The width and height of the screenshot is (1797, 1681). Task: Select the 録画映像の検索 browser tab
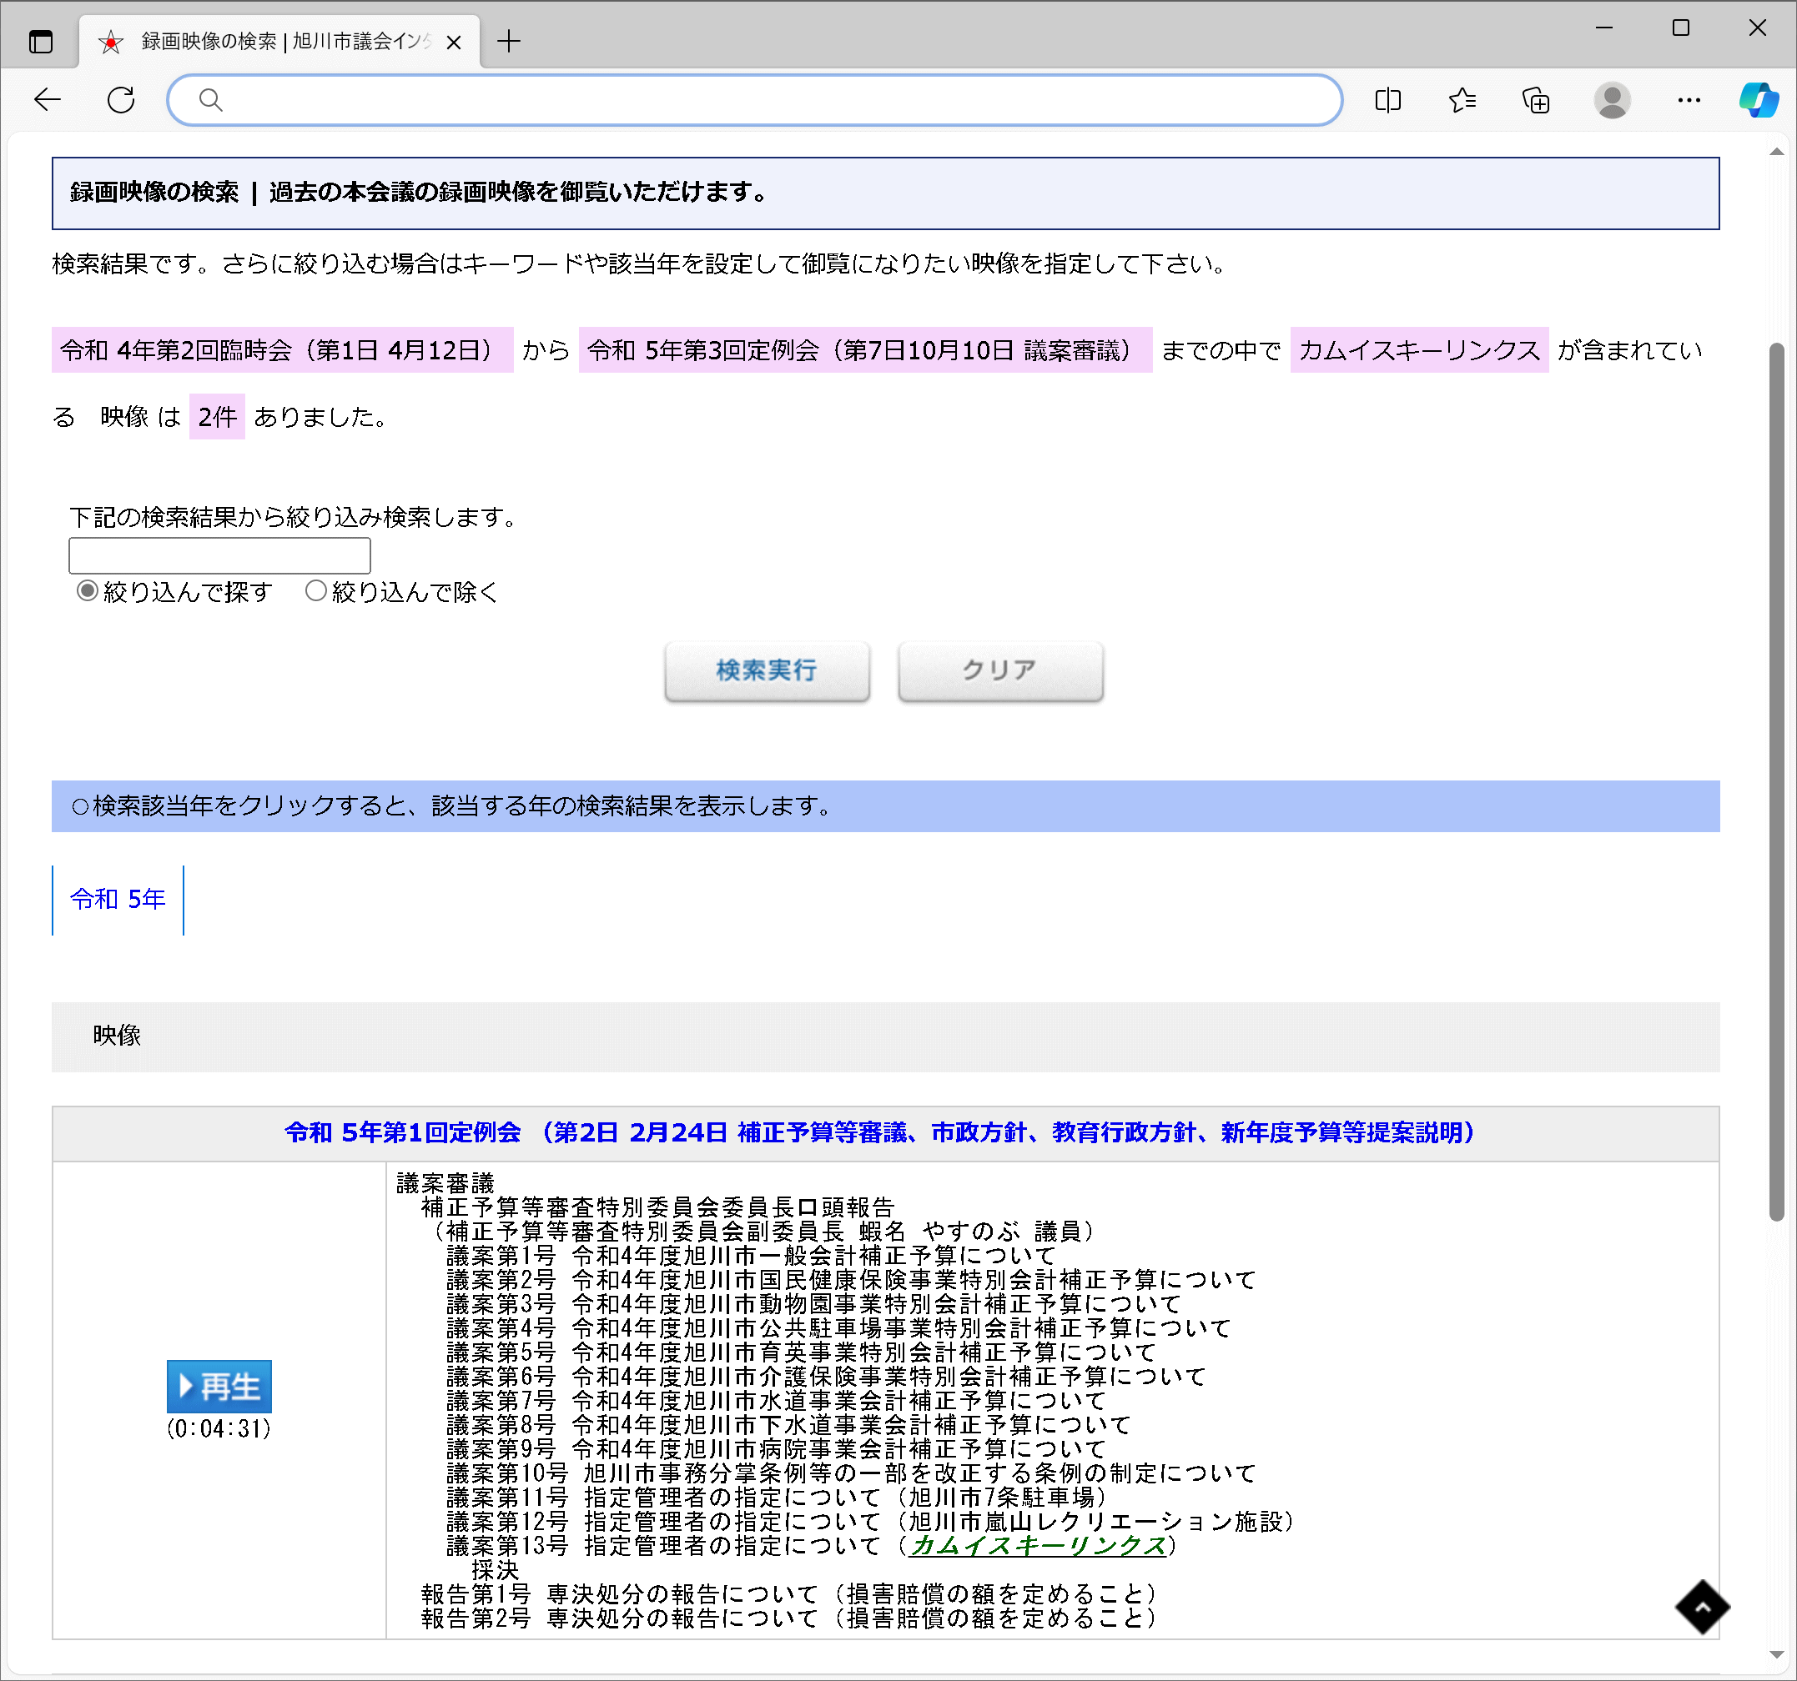point(280,42)
